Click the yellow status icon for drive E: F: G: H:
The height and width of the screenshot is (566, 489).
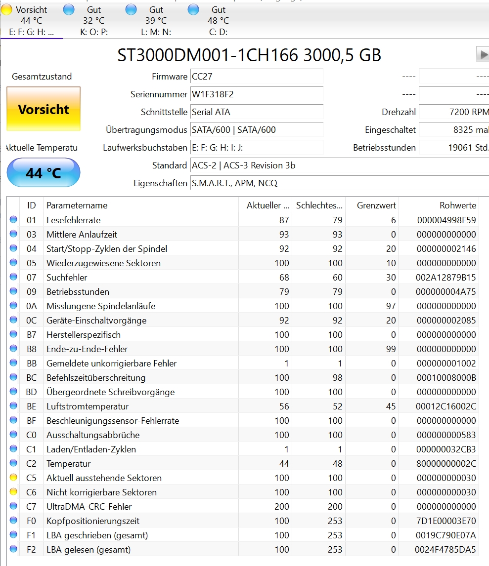point(6,10)
